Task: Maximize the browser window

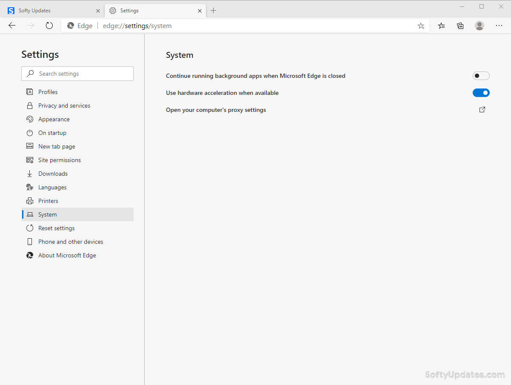Action: pyautogui.click(x=482, y=6)
